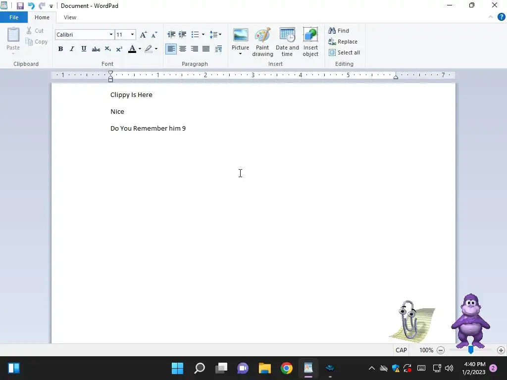
Task: Switch to the View tab
Action: point(70,17)
